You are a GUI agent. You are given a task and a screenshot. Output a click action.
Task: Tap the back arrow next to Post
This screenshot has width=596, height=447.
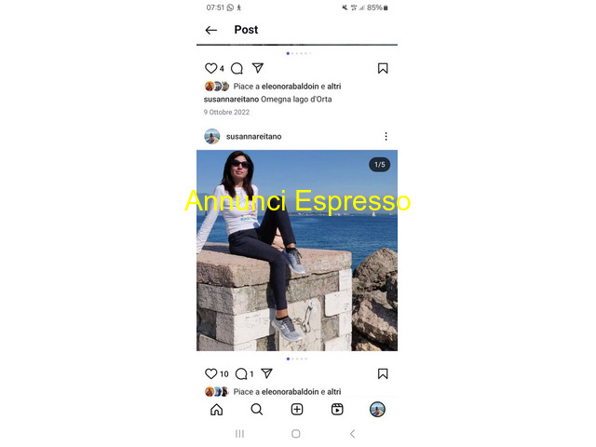tap(211, 30)
